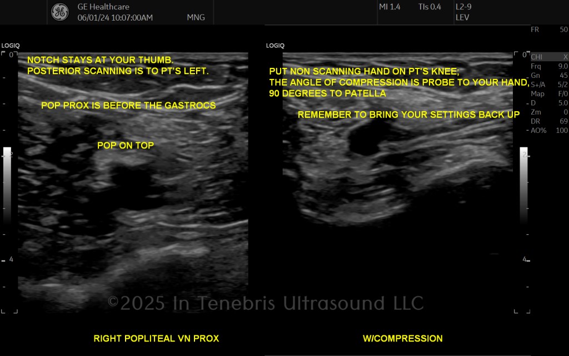Select the CHI parameter row
The width and height of the screenshot is (569, 356).
pyautogui.click(x=550, y=57)
